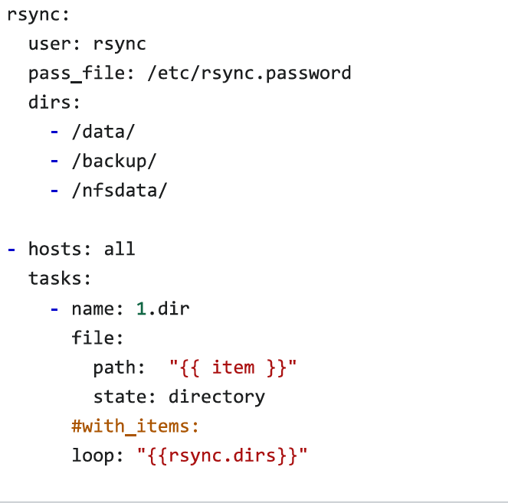Click the "{{rsync.dirs}}" string
Screen dimensions: 508x503
[221, 456]
